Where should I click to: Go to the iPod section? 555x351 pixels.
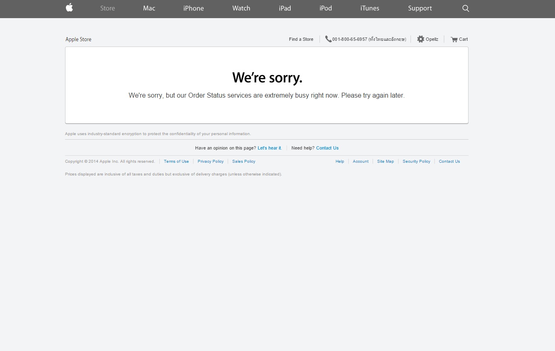pos(326,8)
